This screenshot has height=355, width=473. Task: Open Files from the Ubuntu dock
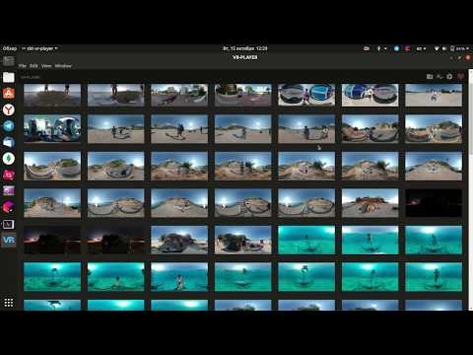[x=9, y=77]
